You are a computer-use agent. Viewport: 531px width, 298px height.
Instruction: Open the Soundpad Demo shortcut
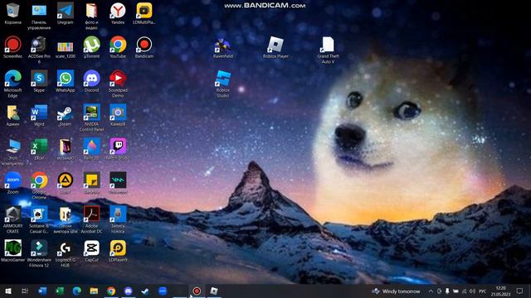(118, 84)
